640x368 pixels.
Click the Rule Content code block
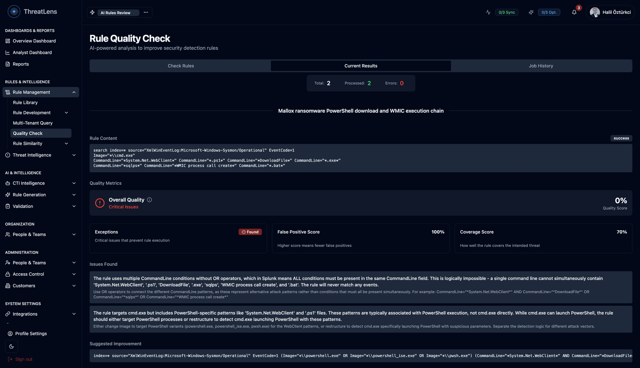coord(361,158)
